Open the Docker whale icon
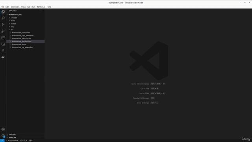This screenshot has width=252, height=142. point(3,57)
